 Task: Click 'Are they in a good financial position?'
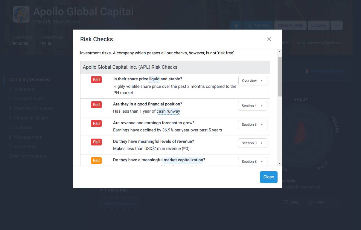click(x=147, y=104)
